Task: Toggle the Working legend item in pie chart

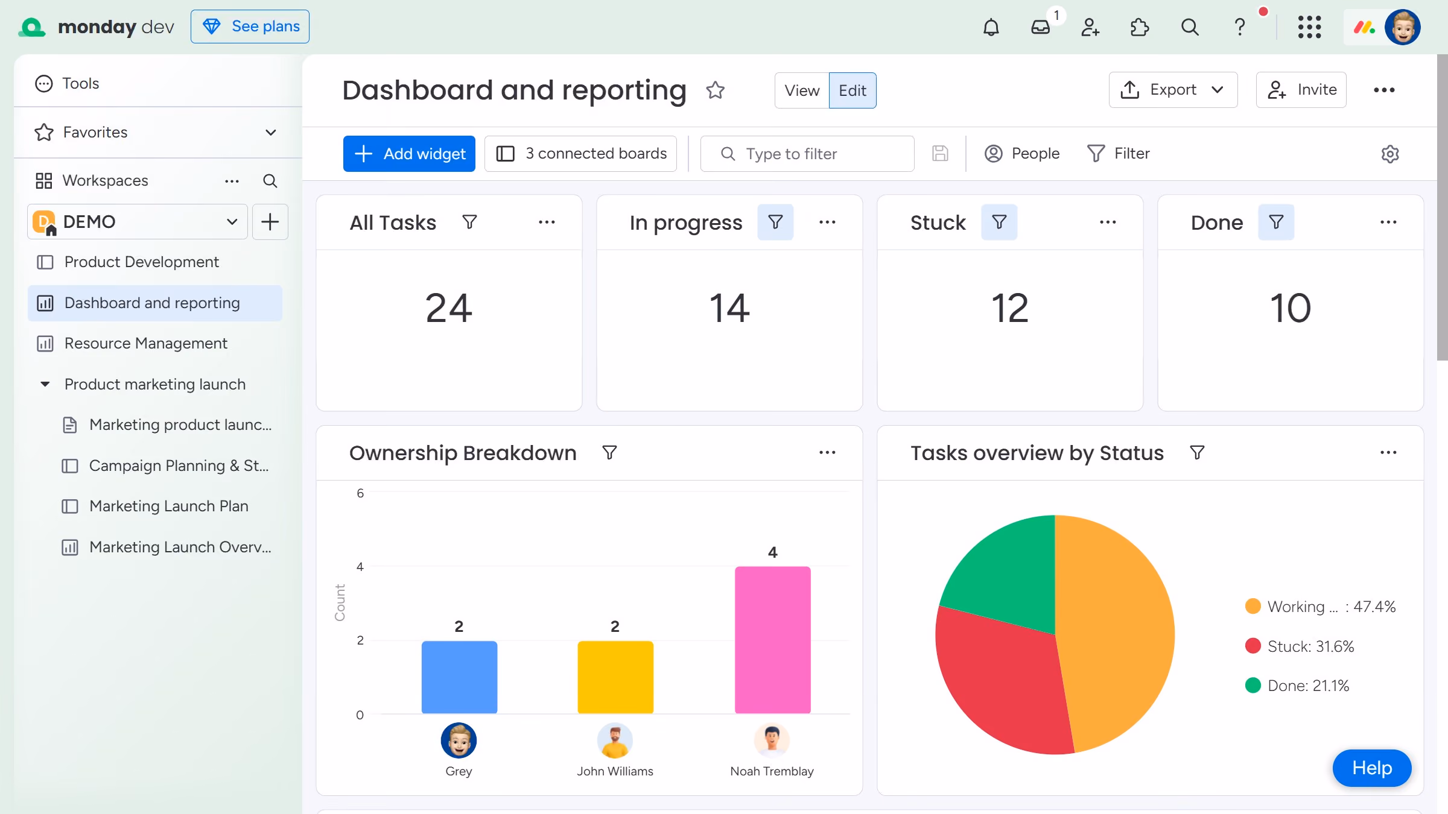Action: click(x=1320, y=607)
